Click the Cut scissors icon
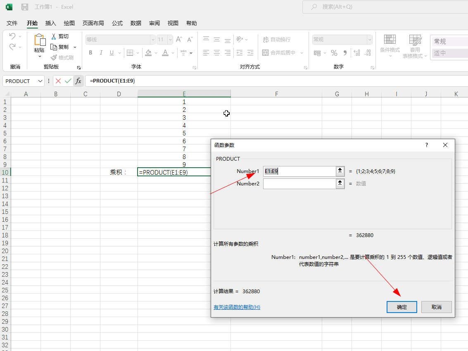Viewport: 468px width, 351px height. click(54, 36)
